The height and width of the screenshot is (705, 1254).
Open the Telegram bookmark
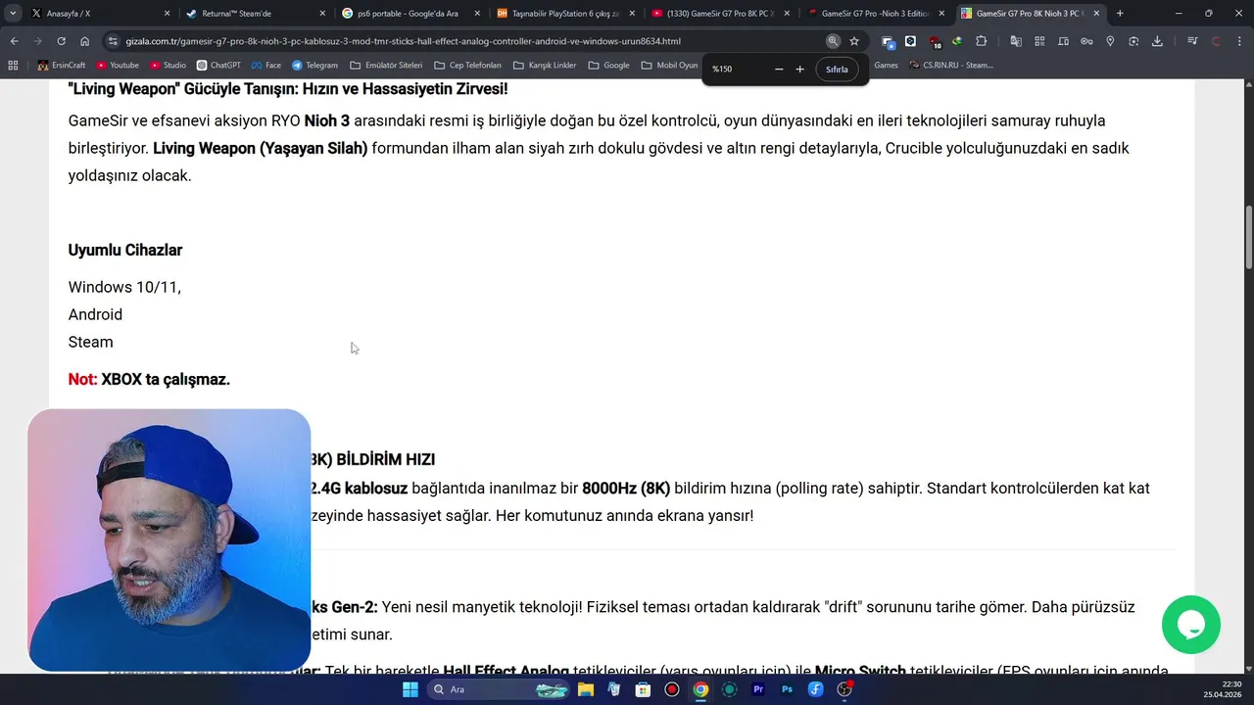(314, 66)
